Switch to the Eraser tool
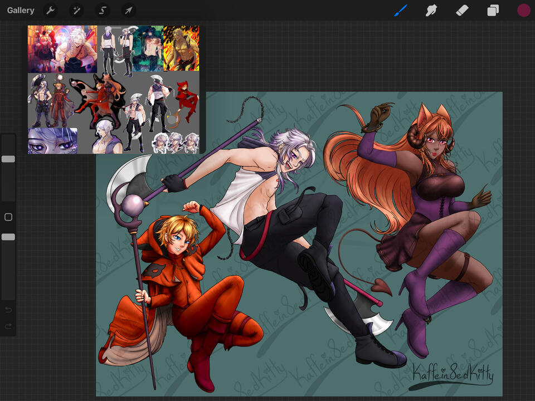This screenshot has width=535, height=401. click(462, 11)
